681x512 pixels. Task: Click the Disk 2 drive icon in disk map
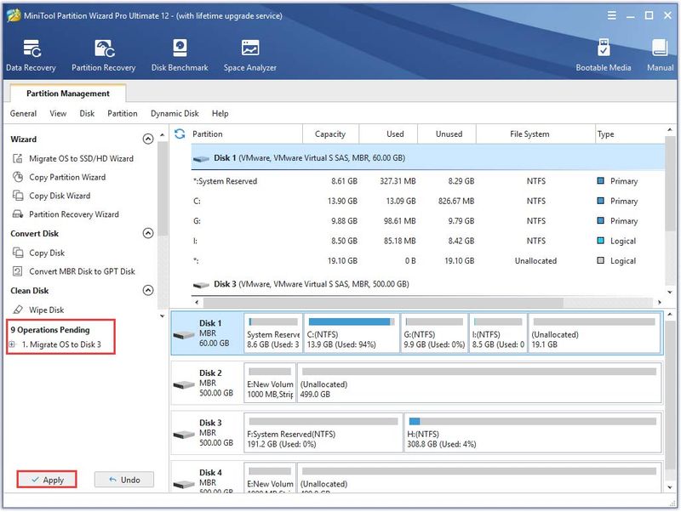pos(184,384)
